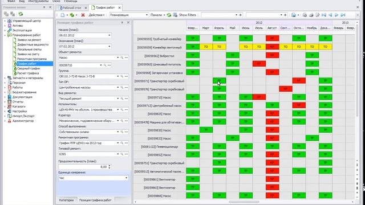Click the horizontal scrollbar under the schedule chart

click(x=244, y=202)
